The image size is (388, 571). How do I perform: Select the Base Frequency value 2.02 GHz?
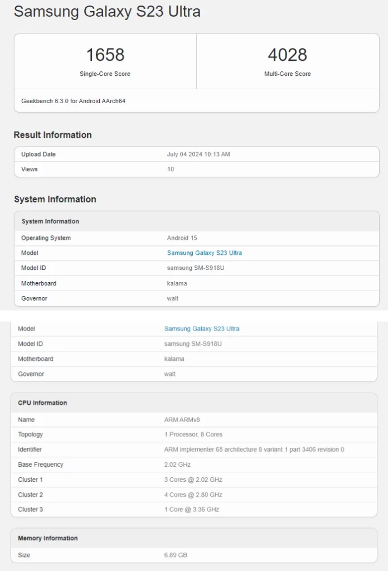pyautogui.click(x=177, y=464)
